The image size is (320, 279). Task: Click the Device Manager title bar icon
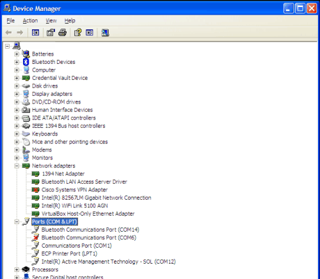pos(7,8)
